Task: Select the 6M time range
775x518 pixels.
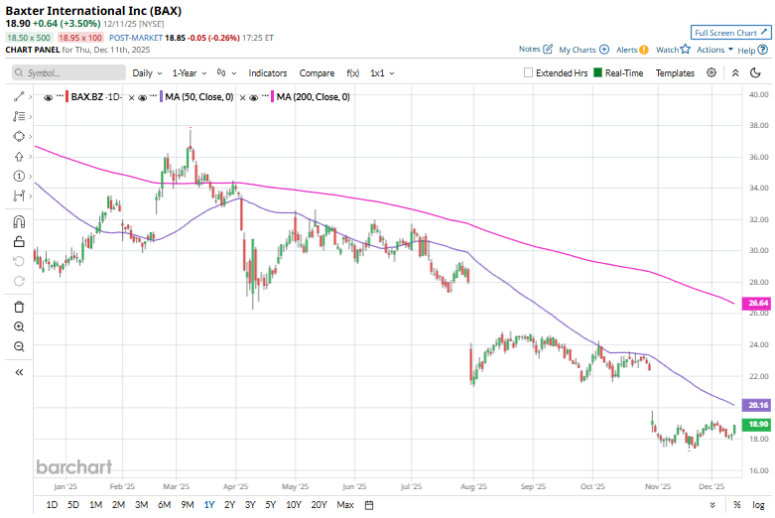Action: (x=163, y=505)
